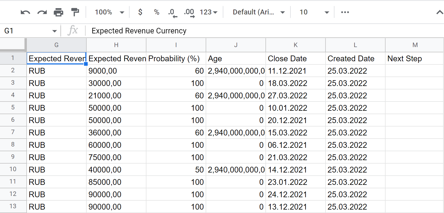
Task: Apply percent format icon
Action: pos(156,12)
